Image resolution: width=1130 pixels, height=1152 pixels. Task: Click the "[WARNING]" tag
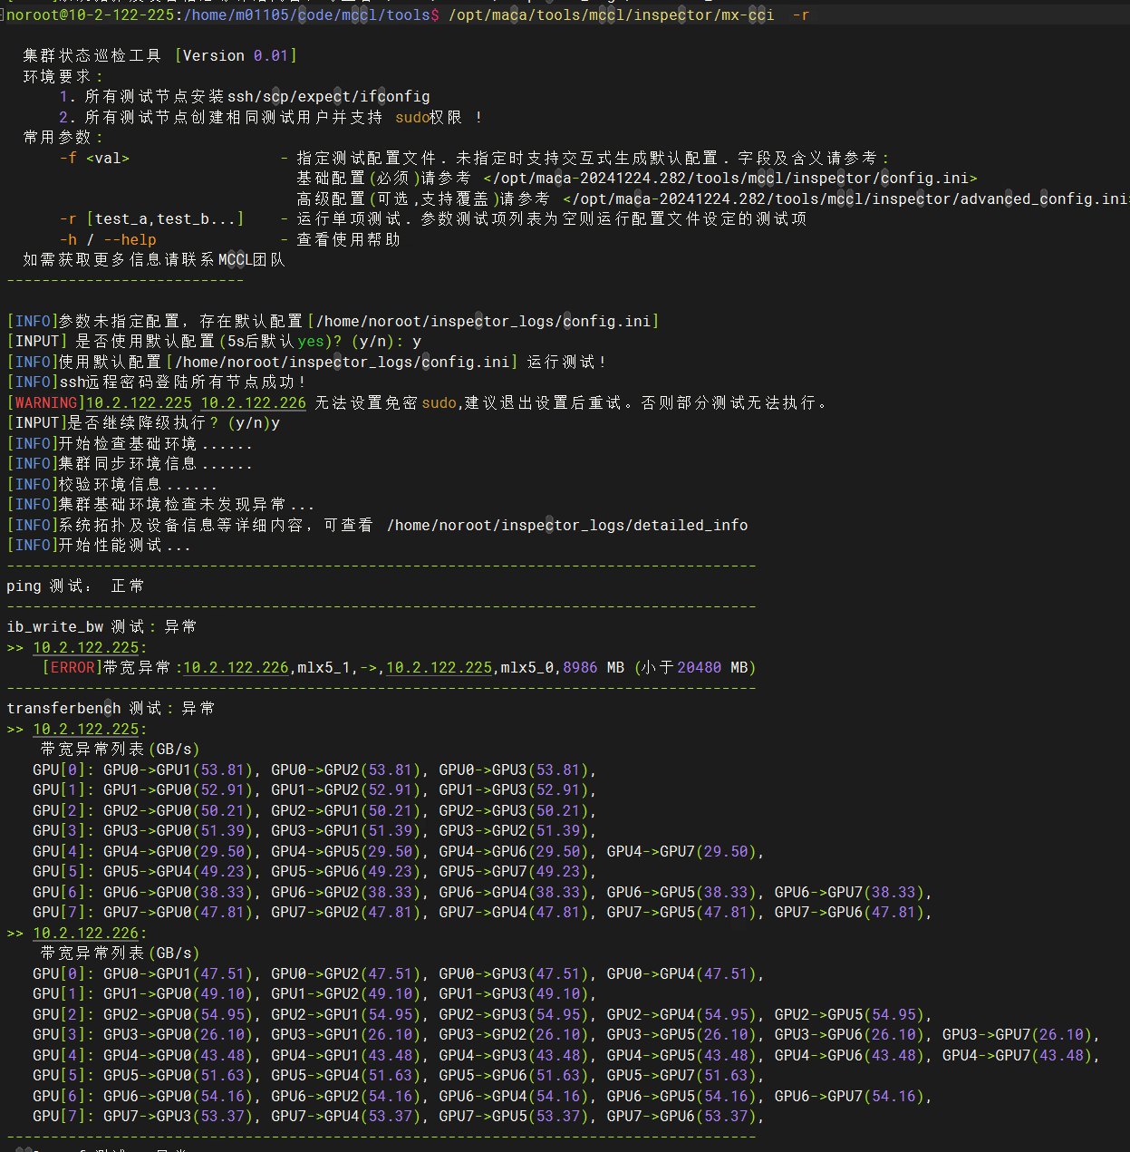pos(46,402)
